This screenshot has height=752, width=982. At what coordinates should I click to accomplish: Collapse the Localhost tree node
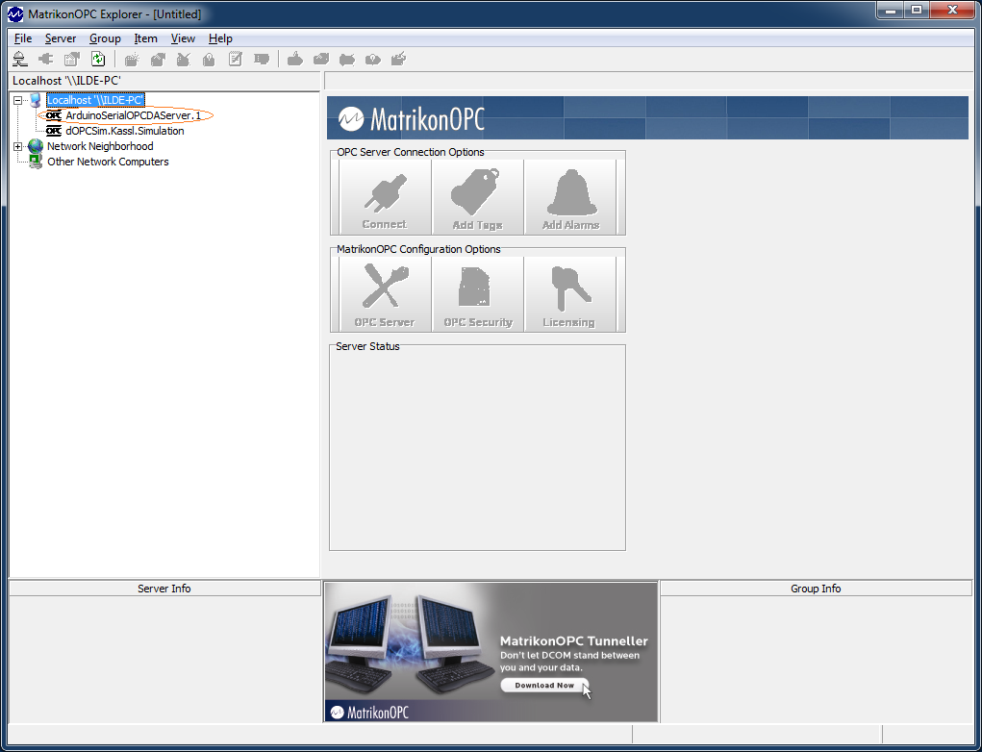(17, 100)
